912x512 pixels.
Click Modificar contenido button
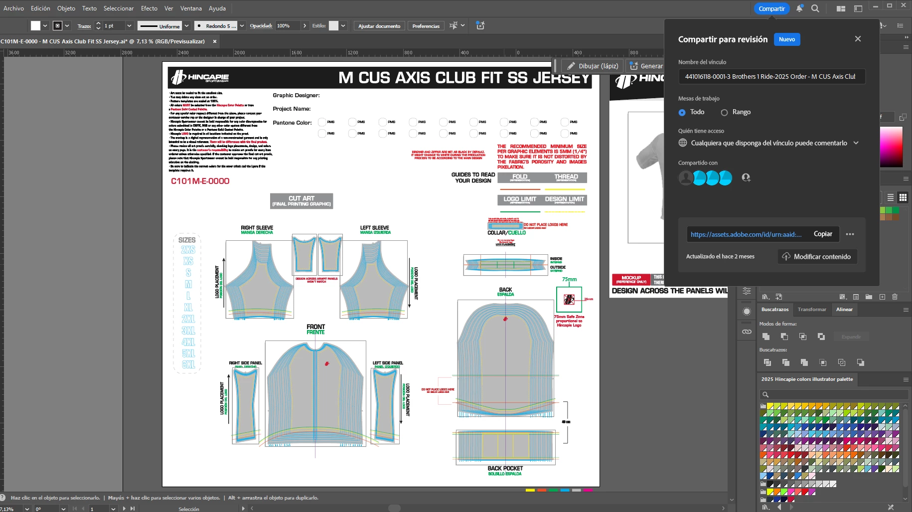pos(817,257)
